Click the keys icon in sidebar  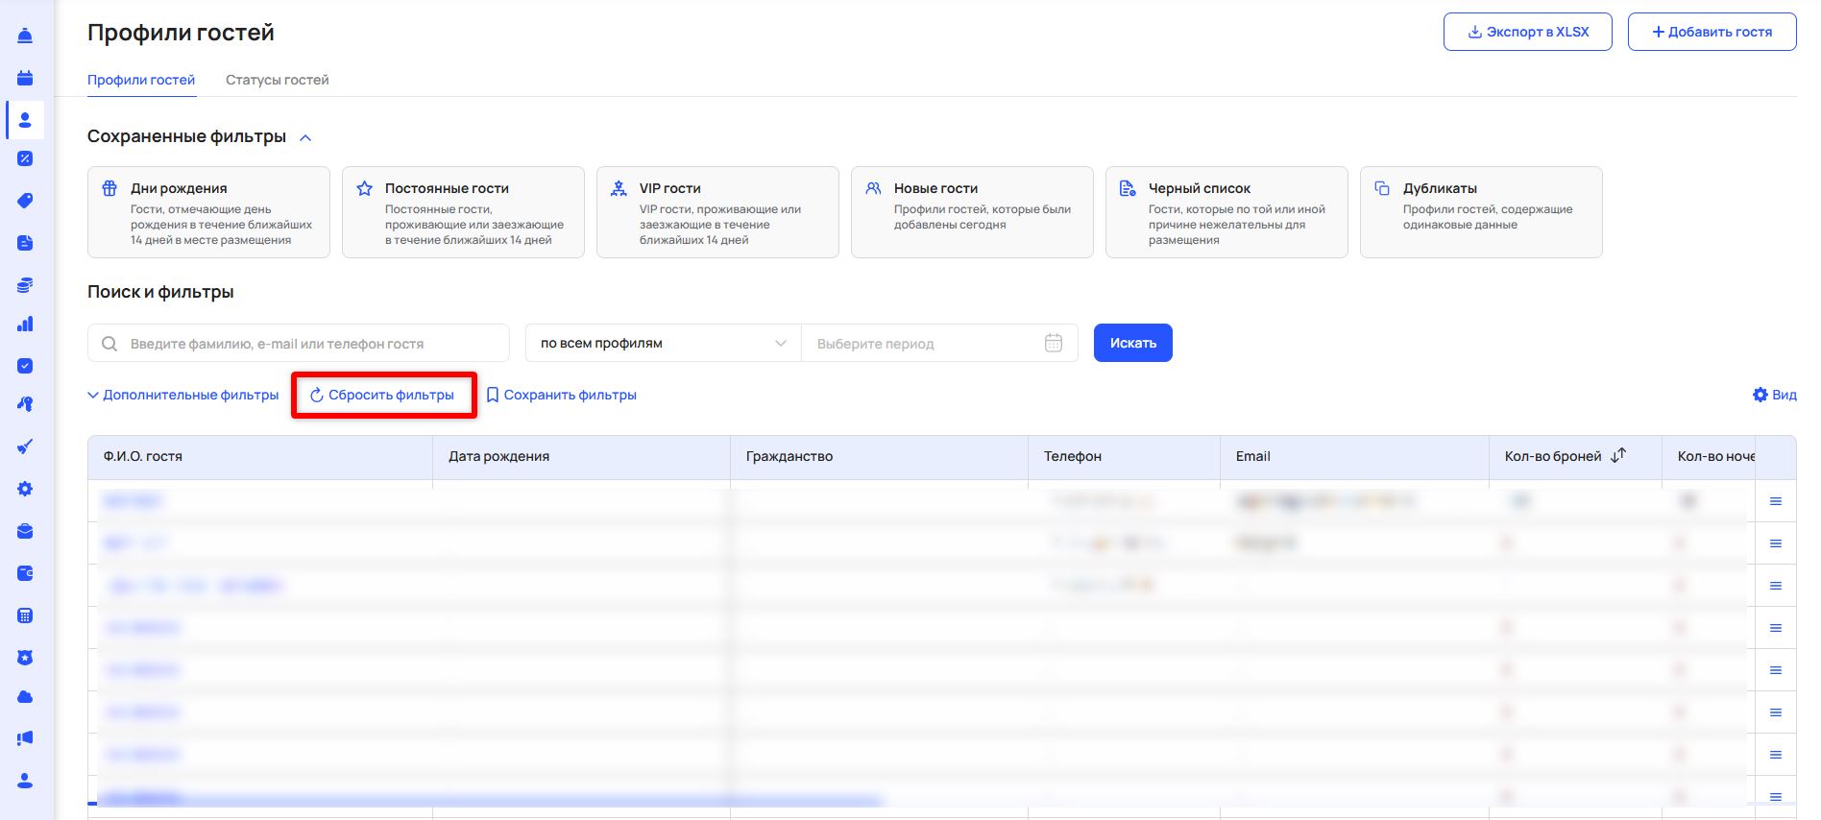[x=25, y=404]
